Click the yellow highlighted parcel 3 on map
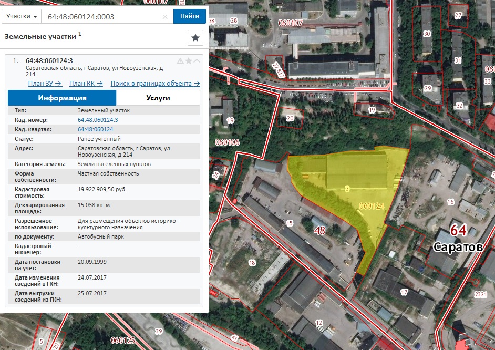The image size is (495, 350). pyautogui.click(x=347, y=189)
